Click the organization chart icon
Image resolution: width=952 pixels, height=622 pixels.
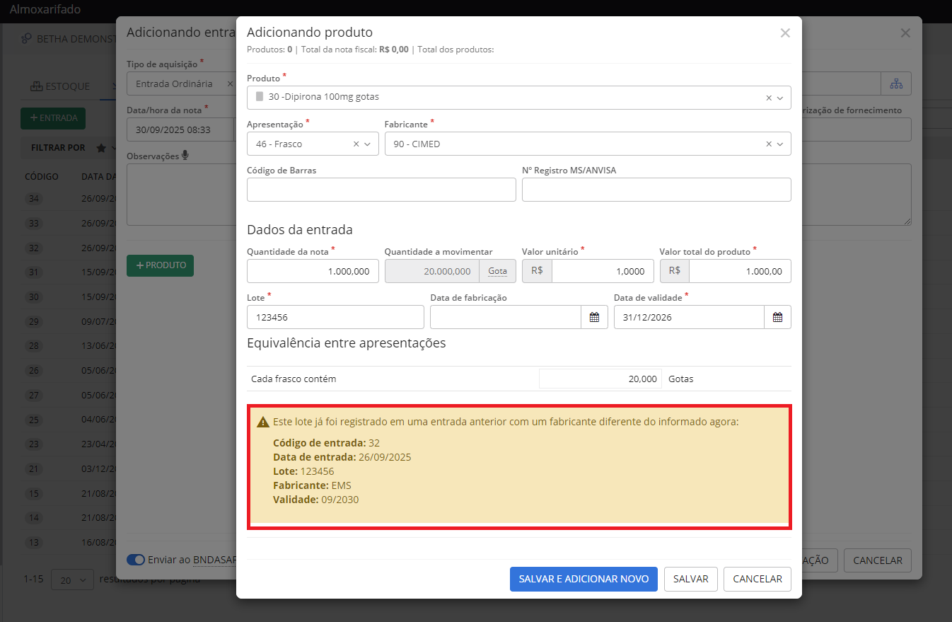pos(896,84)
